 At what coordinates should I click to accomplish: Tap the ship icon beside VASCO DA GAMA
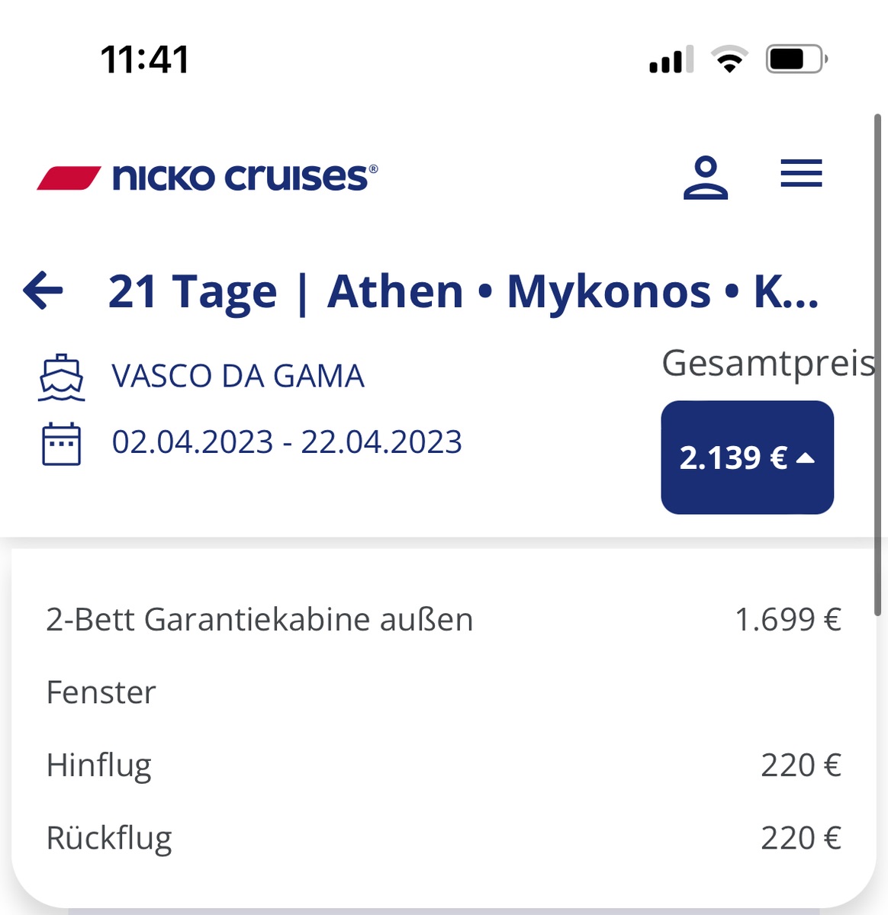click(61, 377)
